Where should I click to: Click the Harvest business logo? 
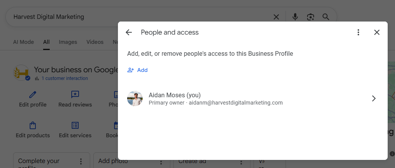coord(21,73)
